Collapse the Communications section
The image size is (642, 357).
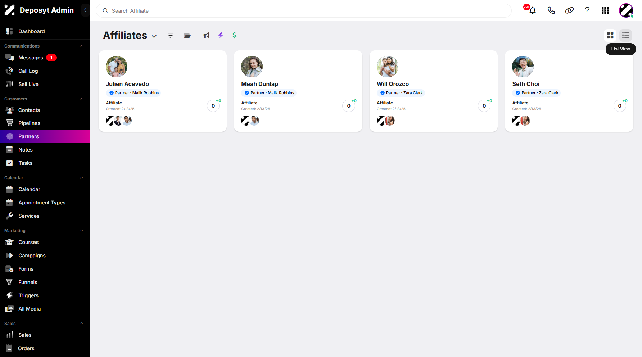82,46
